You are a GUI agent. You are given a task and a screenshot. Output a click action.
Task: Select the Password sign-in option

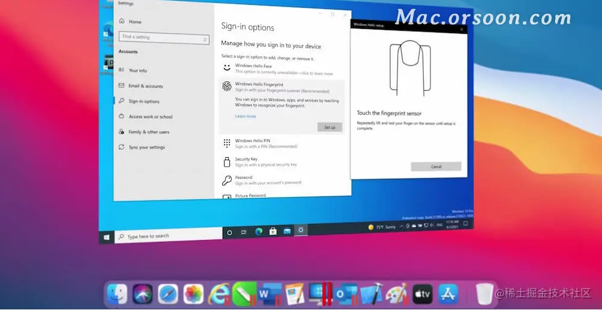pos(282,181)
